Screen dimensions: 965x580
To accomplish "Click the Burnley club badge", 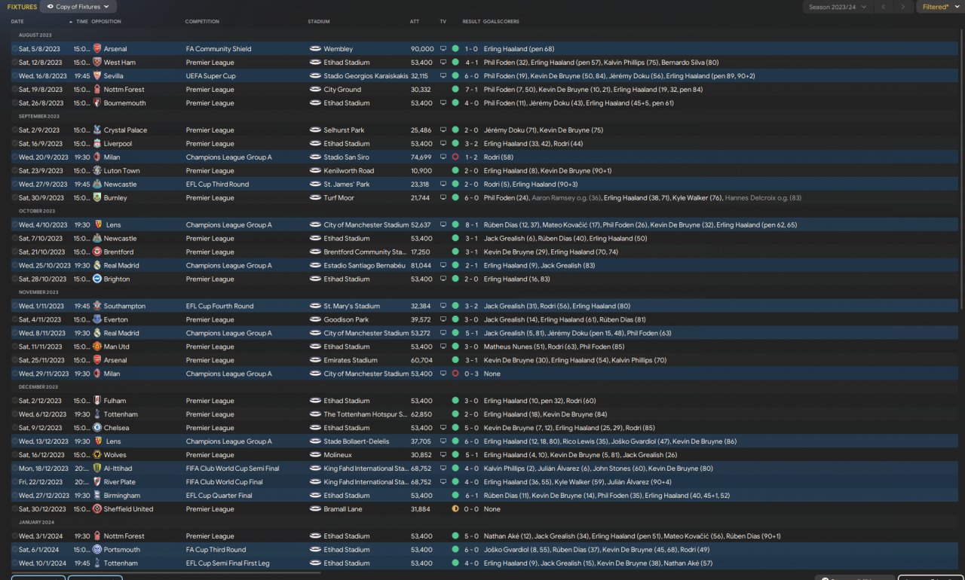I will [97, 198].
